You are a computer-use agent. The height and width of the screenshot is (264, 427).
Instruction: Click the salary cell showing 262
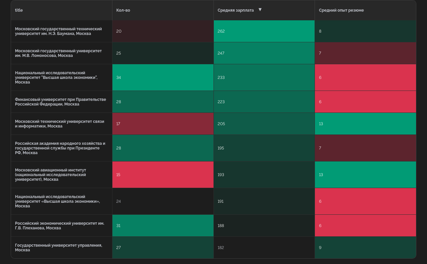[264, 31]
